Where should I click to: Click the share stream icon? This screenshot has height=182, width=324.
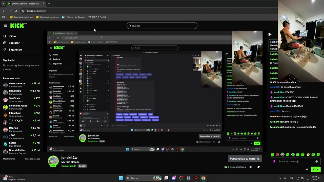click(250, 167)
